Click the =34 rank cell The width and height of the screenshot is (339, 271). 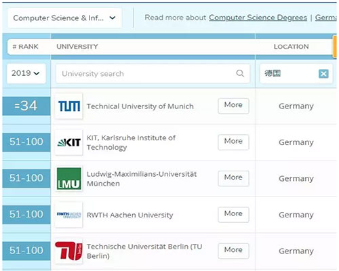tap(26, 106)
